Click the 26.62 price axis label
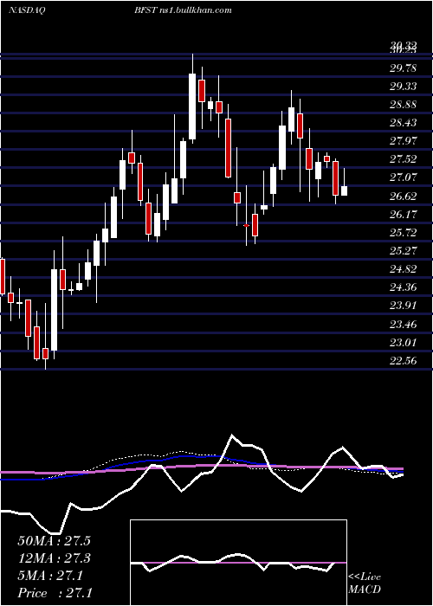Viewport: 433px width, 606px height. click(404, 197)
